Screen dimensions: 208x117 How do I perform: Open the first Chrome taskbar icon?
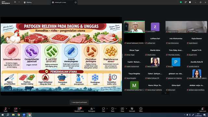point(19,115)
